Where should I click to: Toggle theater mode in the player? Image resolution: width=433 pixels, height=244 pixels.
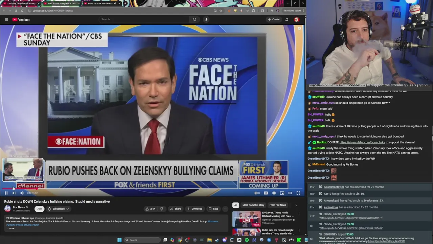pos(290,193)
